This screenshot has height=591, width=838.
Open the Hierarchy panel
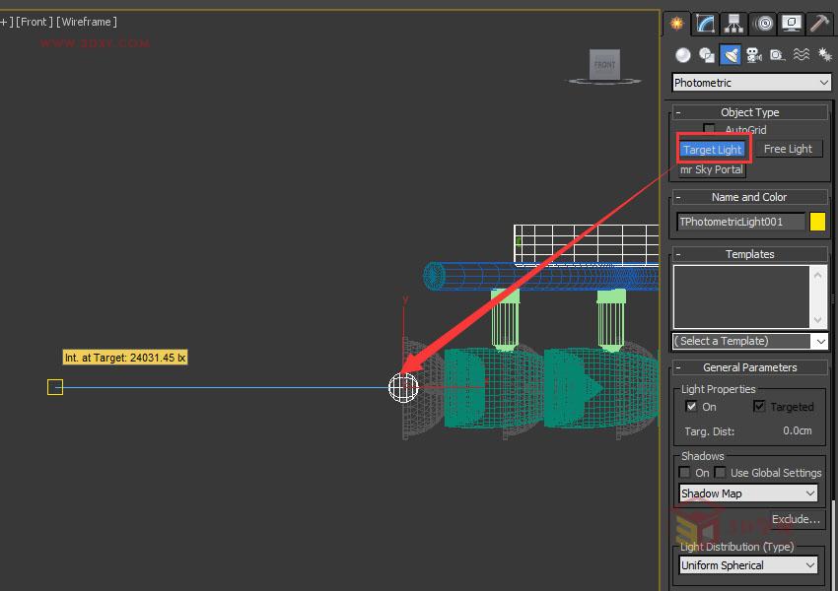pyautogui.click(x=733, y=22)
